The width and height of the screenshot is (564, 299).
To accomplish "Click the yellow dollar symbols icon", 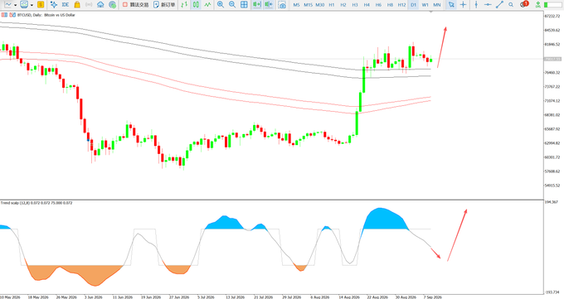I will [41, 5].
